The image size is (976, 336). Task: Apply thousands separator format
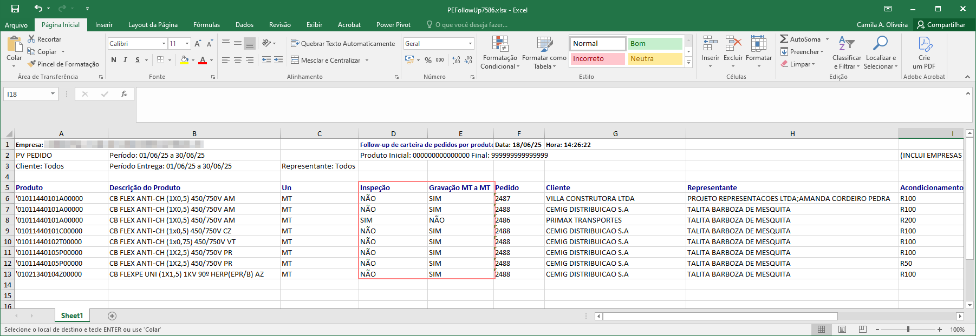tap(440, 60)
